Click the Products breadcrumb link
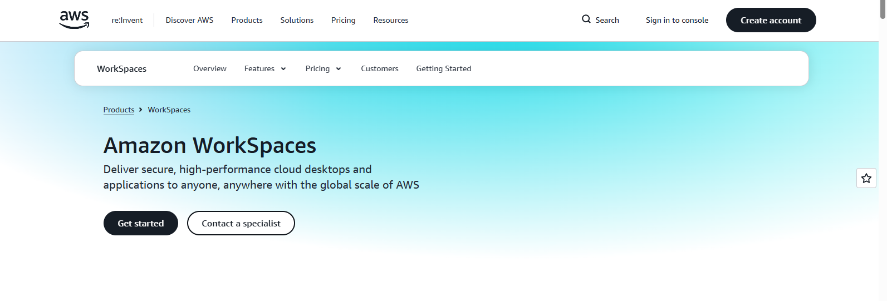This screenshot has height=301, width=887. [x=119, y=110]
